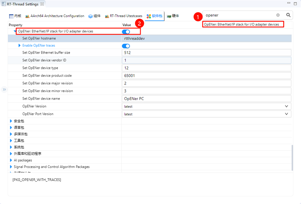Select the 软件包 tab
The height and width of the screenshot is (204, 301).
155,16
